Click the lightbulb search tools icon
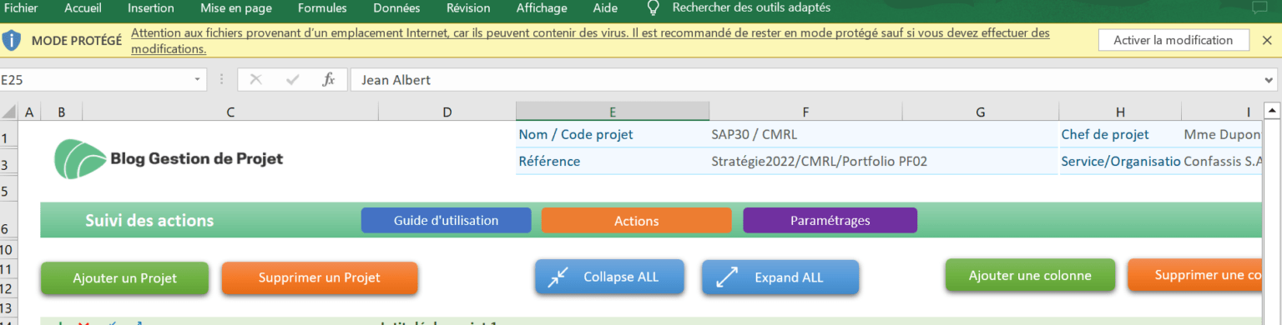This screenshot has width=1282, height=325. point(654,8)
